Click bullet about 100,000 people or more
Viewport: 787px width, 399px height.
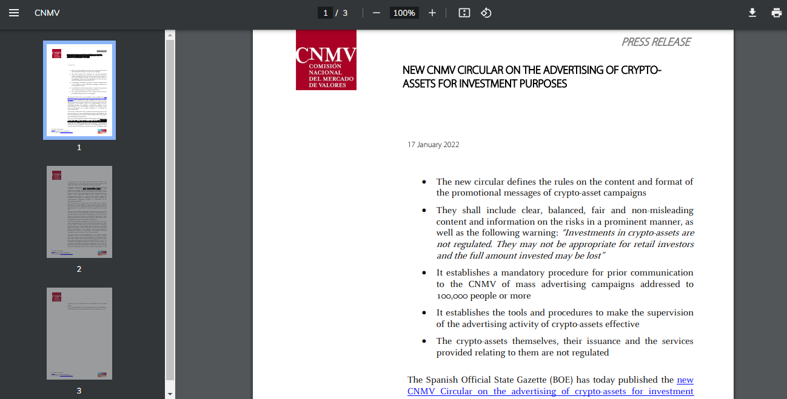[x=565, y=285]
